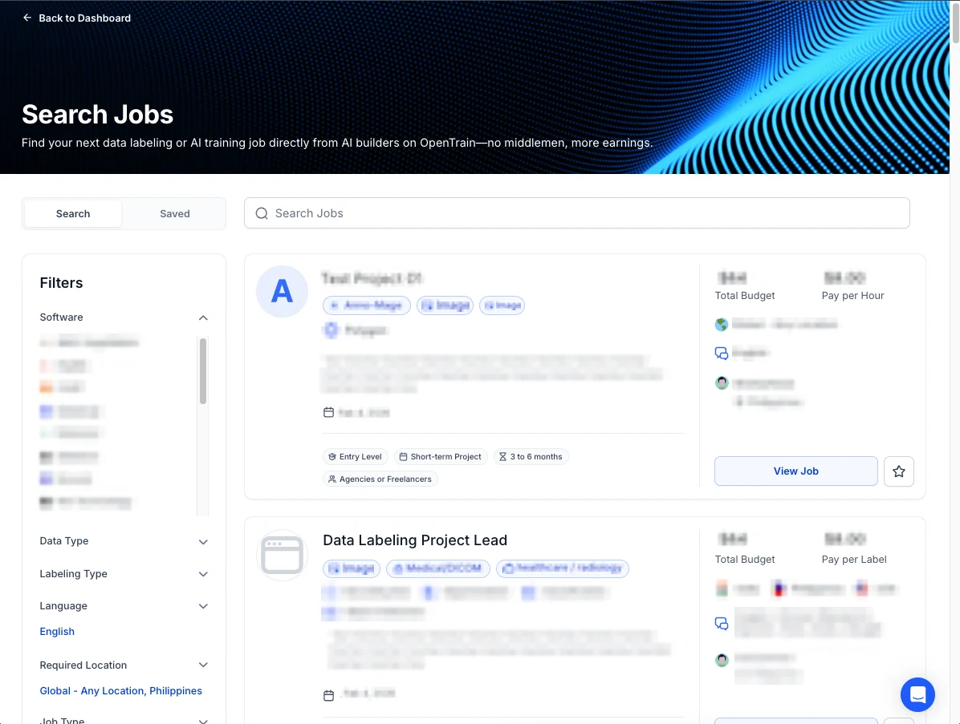Click the English language filter value
Screen dimensions: 960x724
57,631
